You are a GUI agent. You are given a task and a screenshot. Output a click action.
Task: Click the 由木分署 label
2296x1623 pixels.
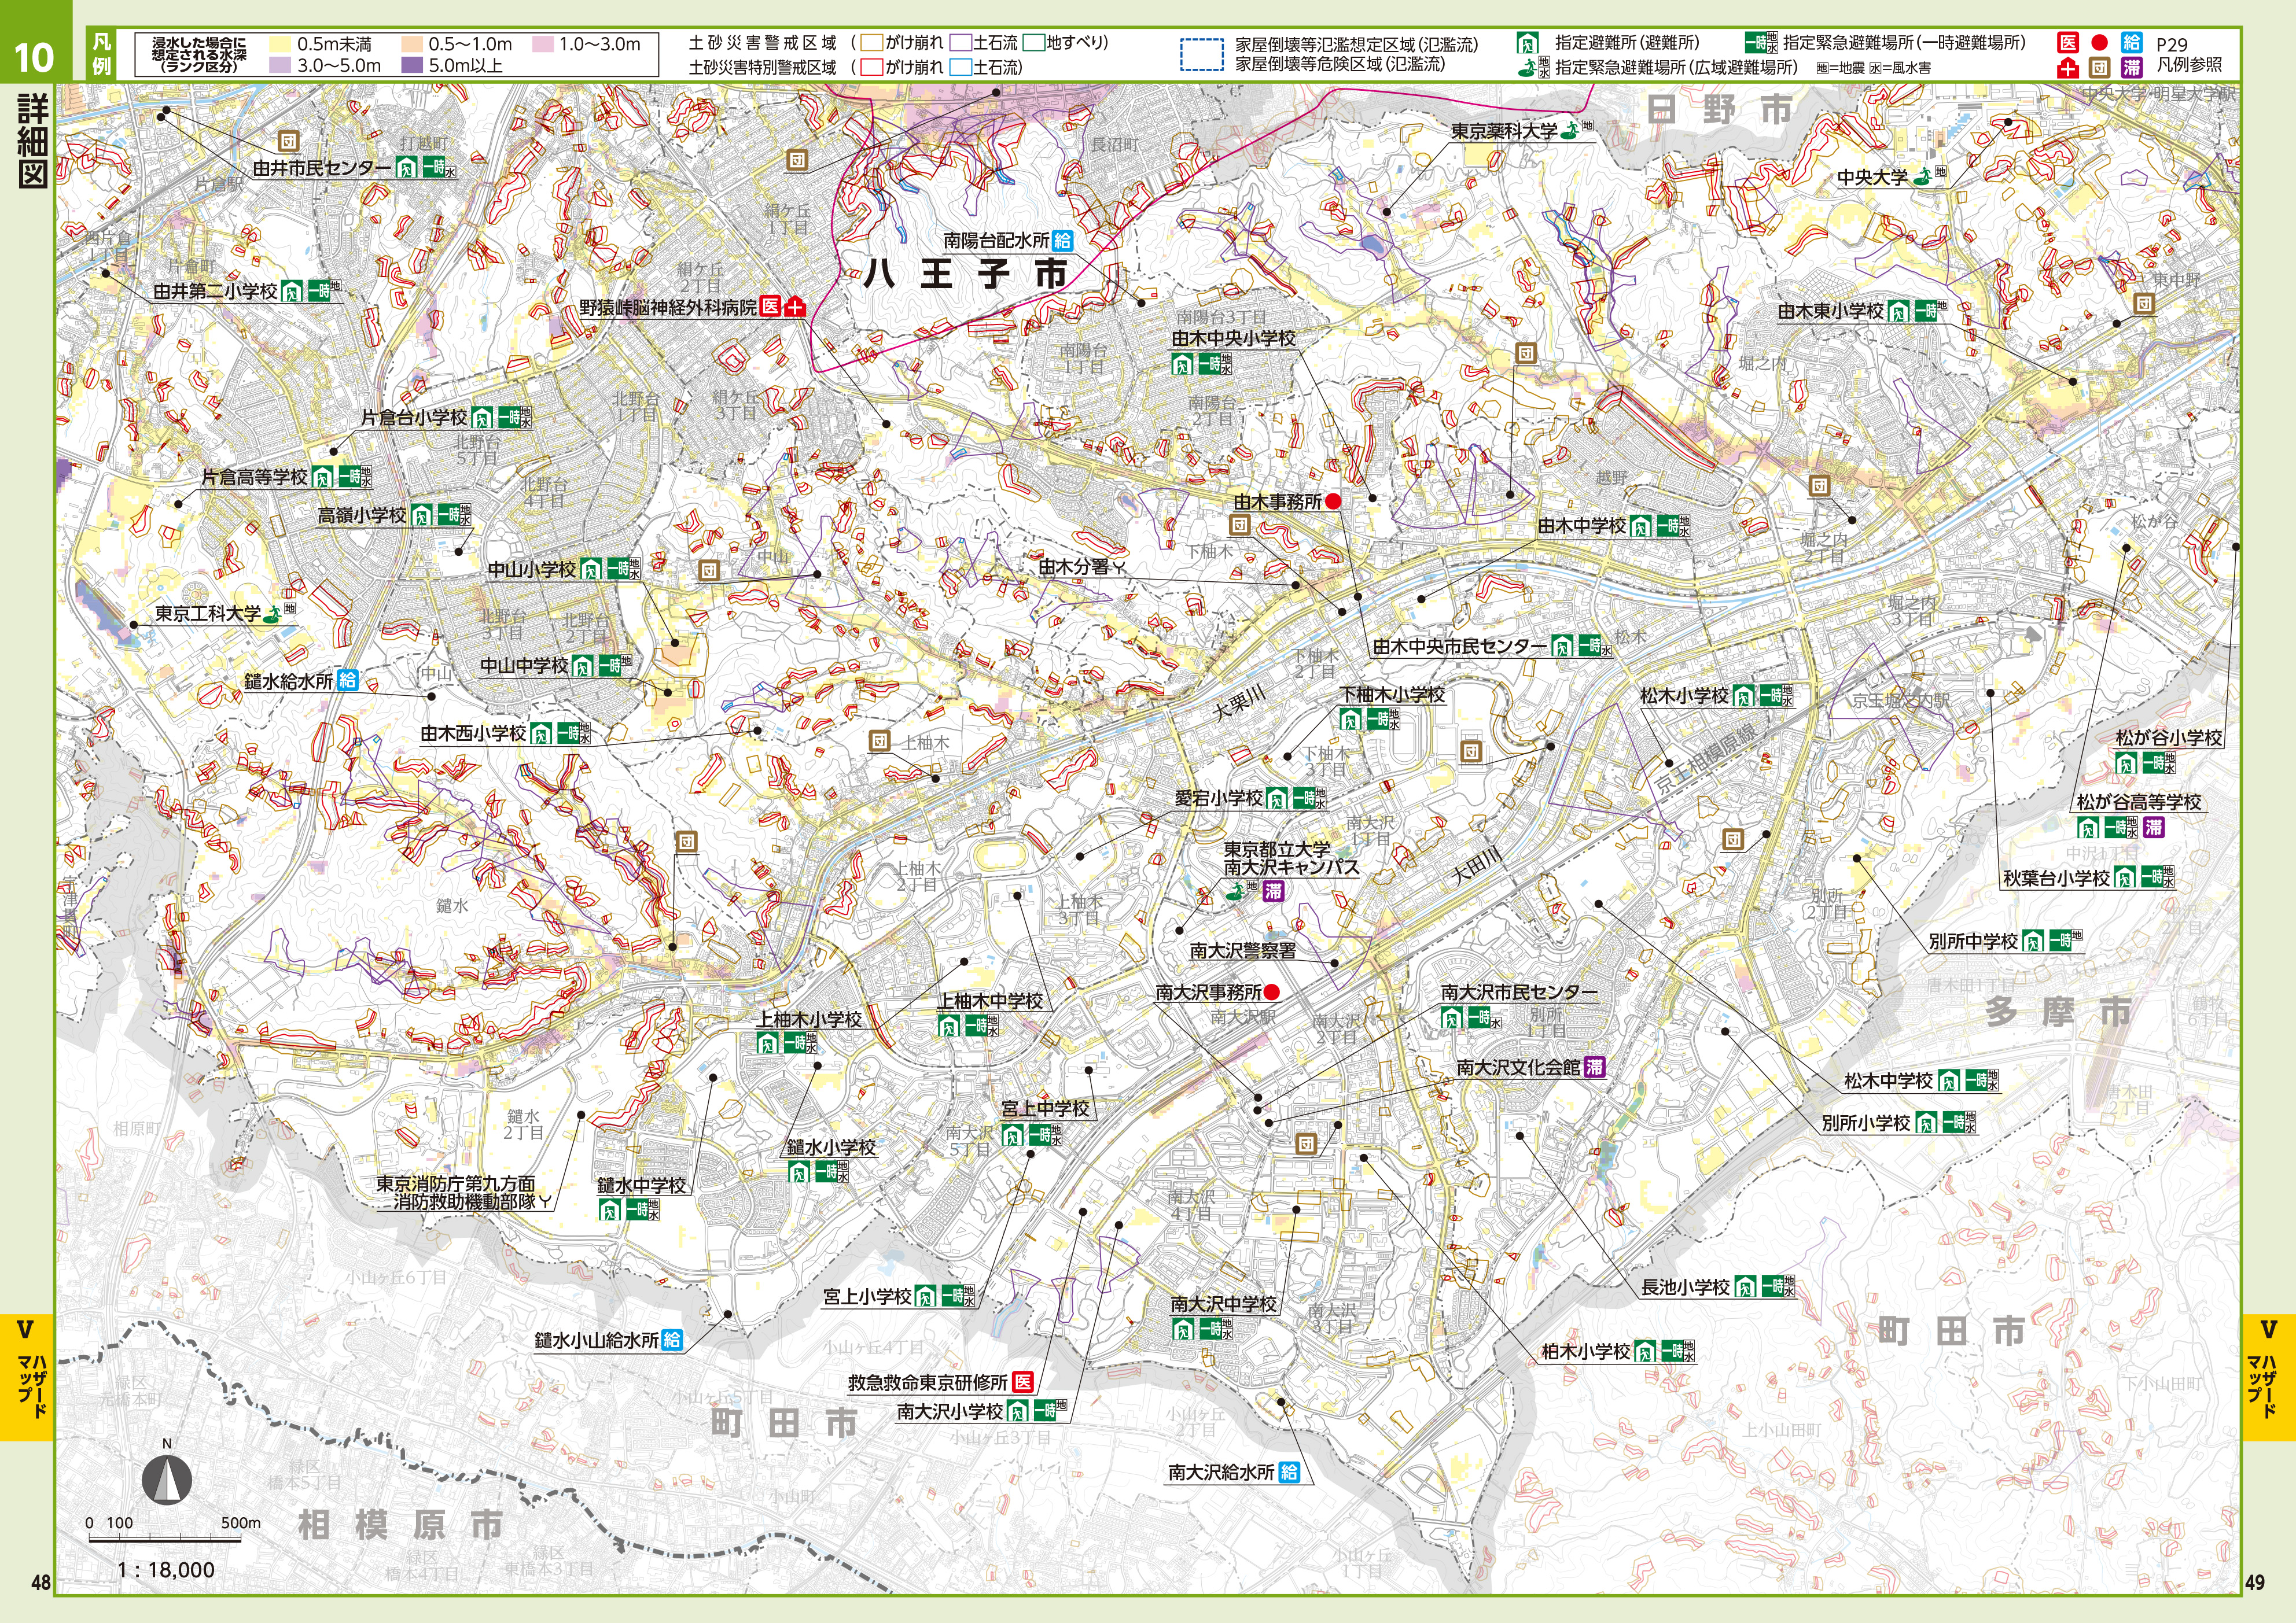[x=1074, y=567]
